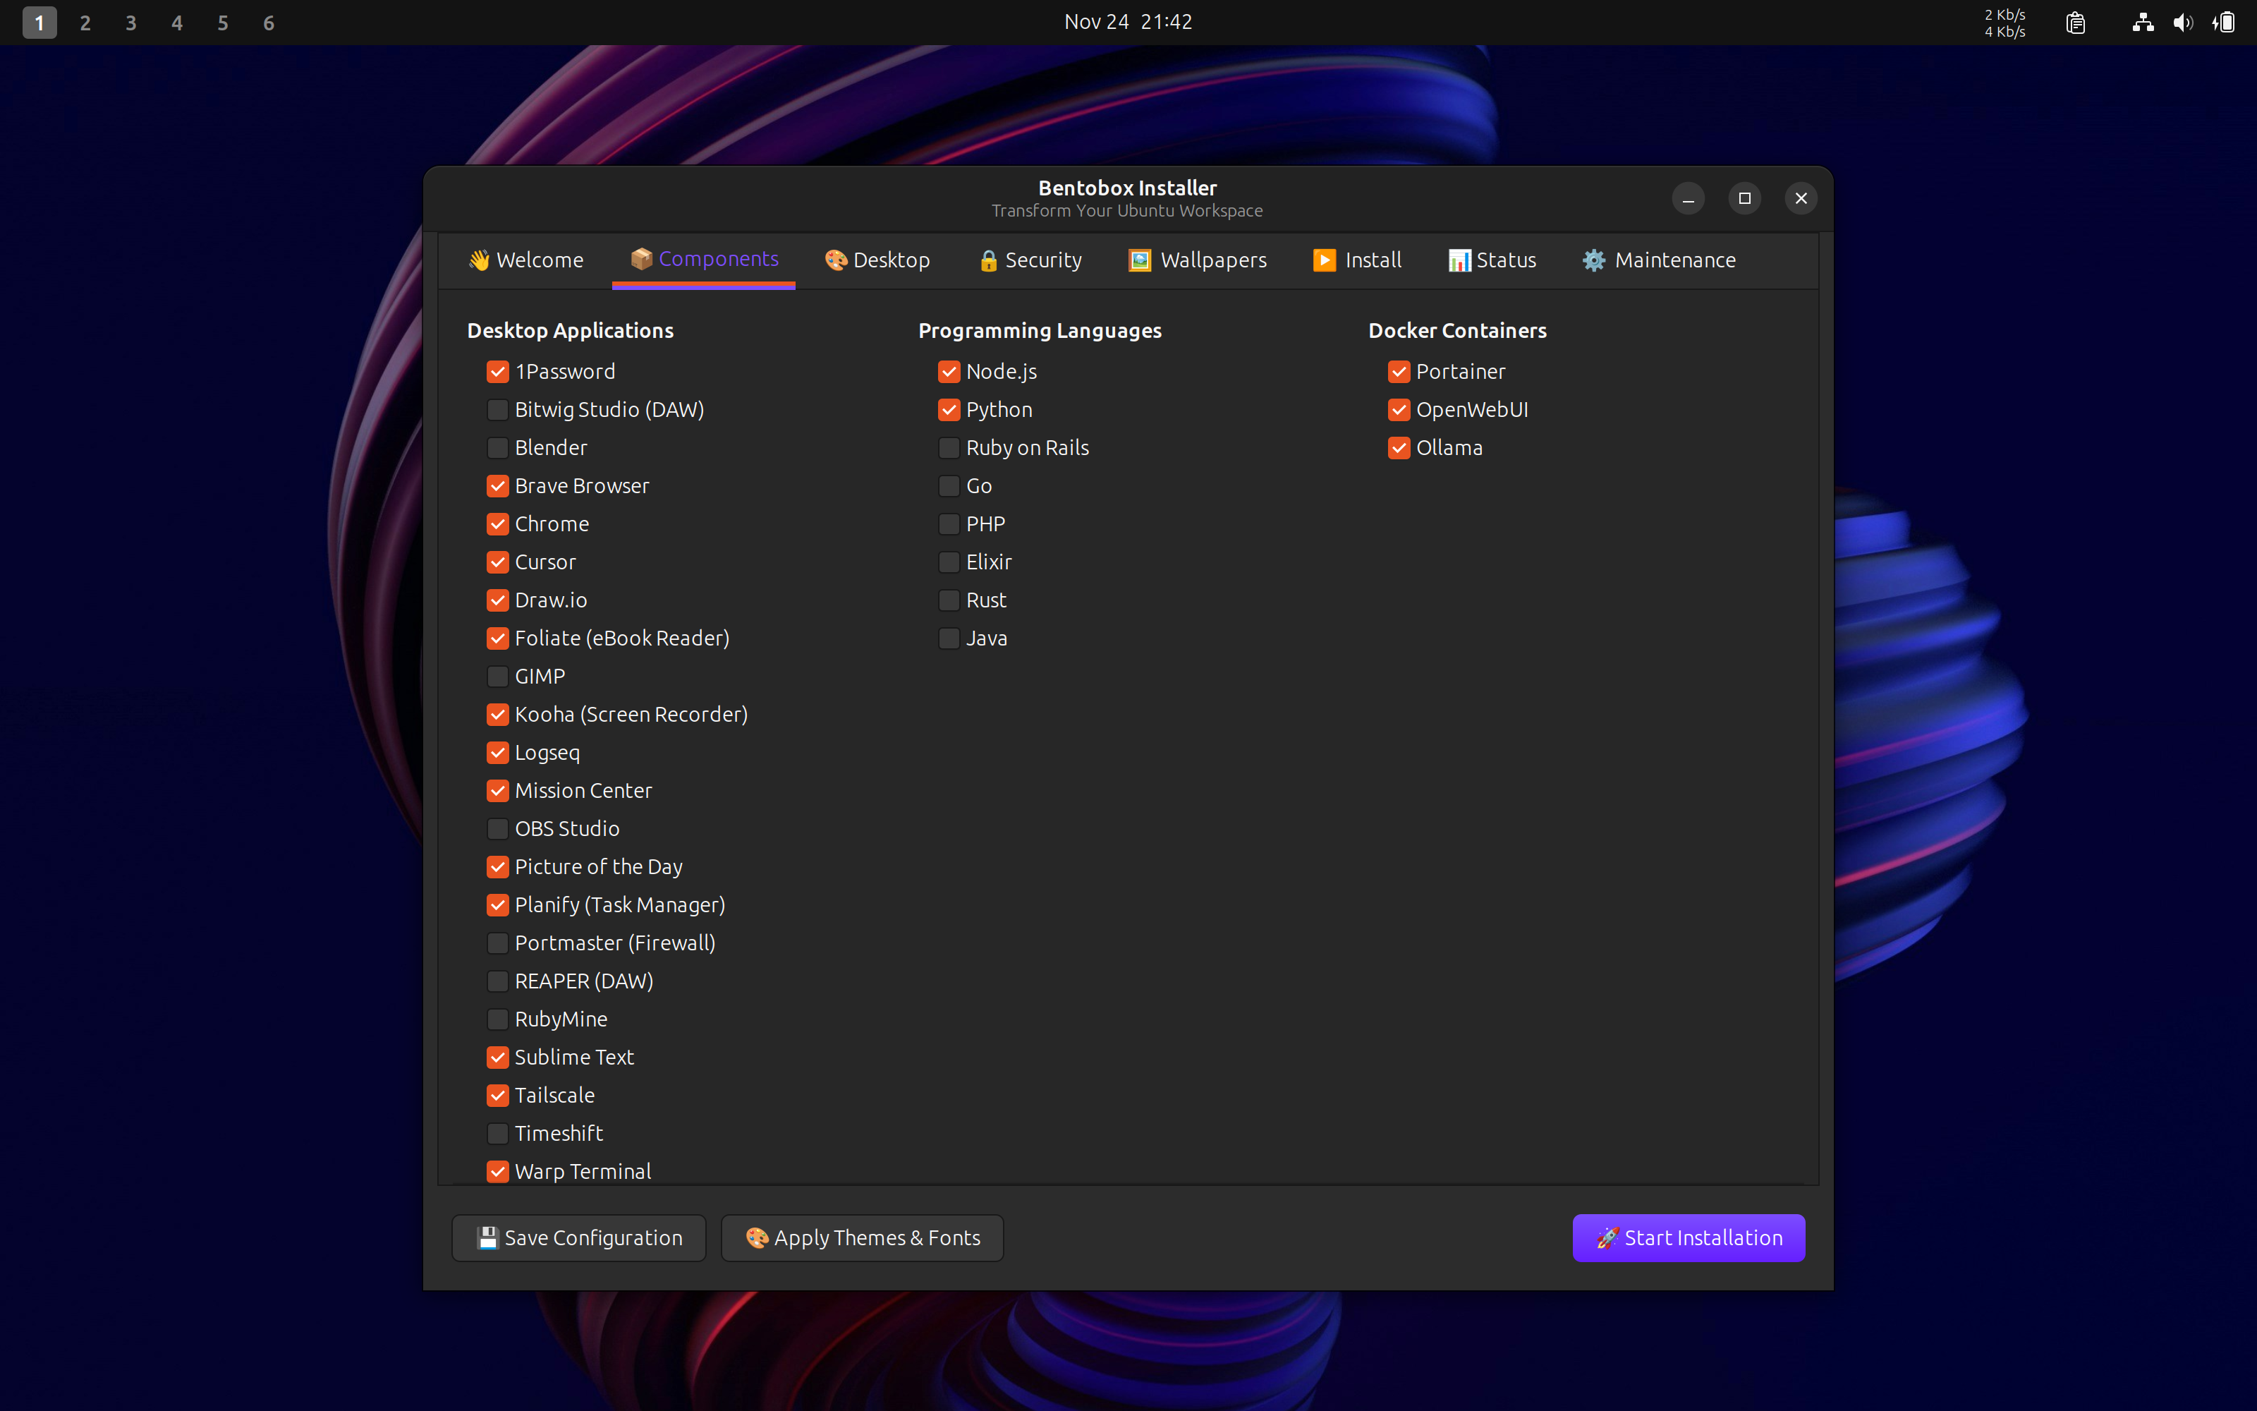
Task: Switch to the Security tab
Action: click(1029, 260)
